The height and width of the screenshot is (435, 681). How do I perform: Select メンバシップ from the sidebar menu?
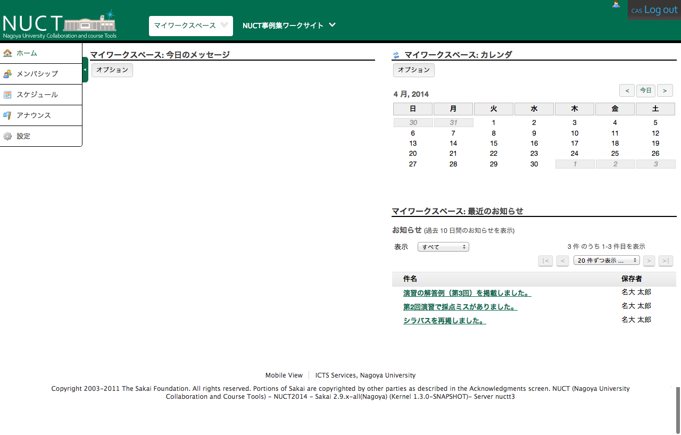click(x=37, y=74)
